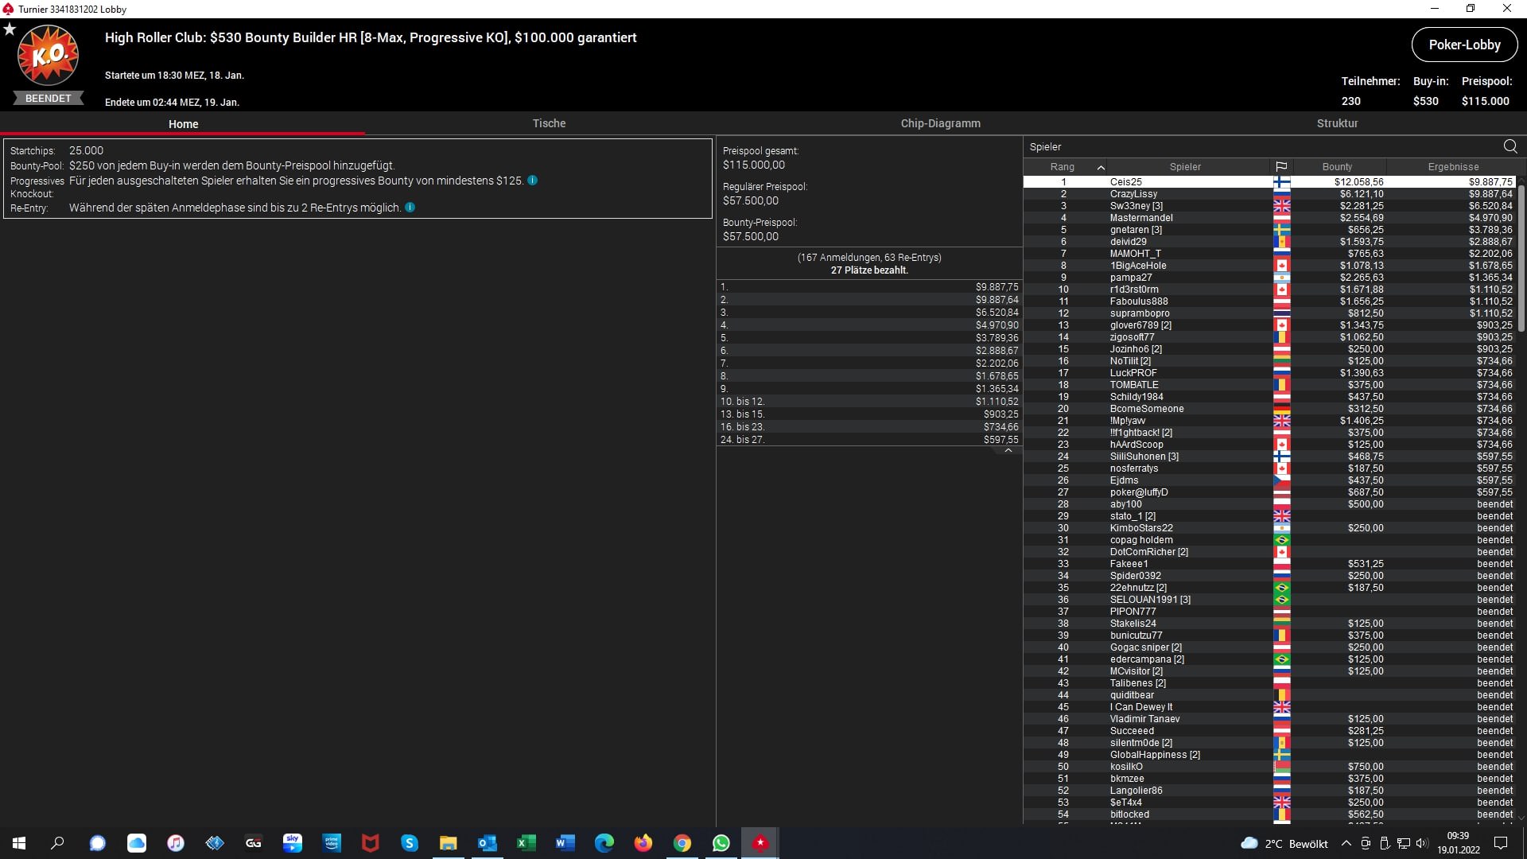The image size is (1527, 859).
Task: Open the GGPoker icon in the taskbar
Action: (x=254, y=843)
